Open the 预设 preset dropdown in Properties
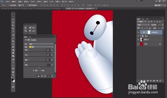167x98 pixels. (41, 44)
